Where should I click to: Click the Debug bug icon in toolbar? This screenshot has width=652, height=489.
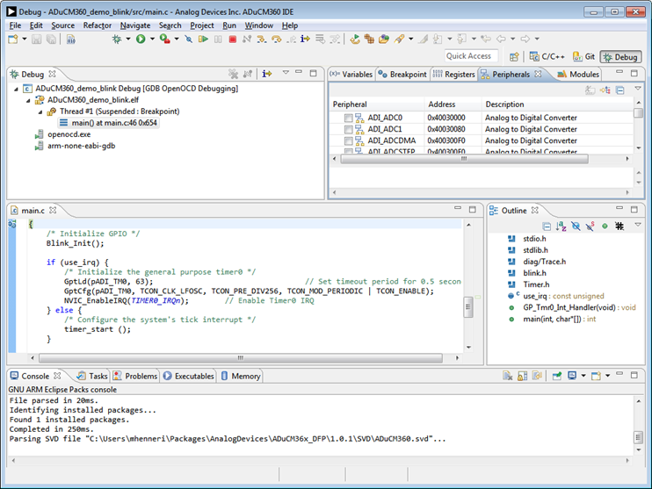pyautogui.click(x=117, y=39)
